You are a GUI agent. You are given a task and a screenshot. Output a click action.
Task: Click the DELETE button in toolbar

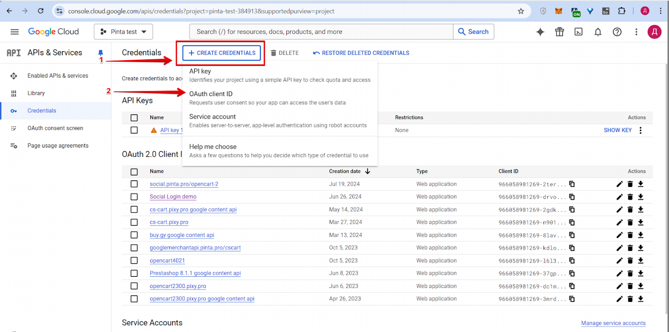284,53
